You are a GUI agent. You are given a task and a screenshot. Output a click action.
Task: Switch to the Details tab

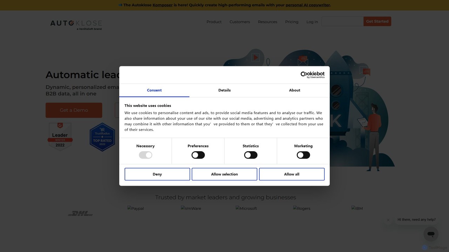pyautogui.click(x=224, y=90)
